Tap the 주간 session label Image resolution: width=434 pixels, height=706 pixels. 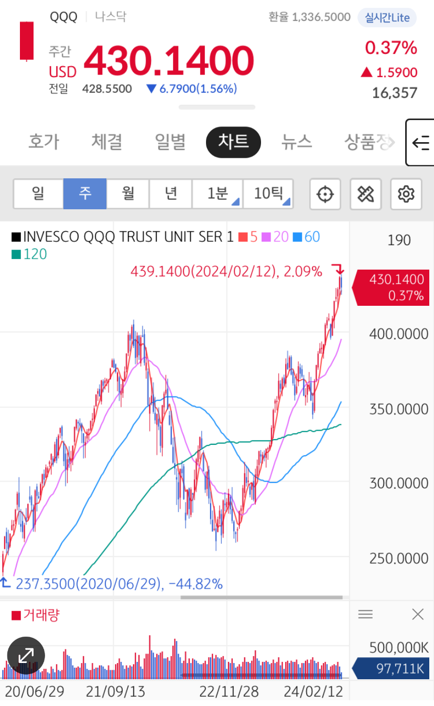pos(60,51)
